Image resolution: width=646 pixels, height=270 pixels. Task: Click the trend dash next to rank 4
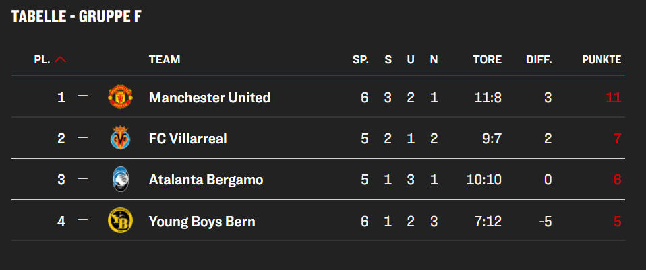click(83, 220)
